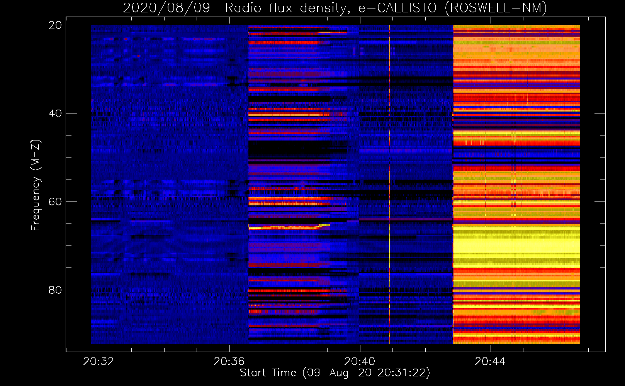Image resolution: width=625 pixels, height=386 pixels.
Task: Click the plot title 'Radio flux density, e-CALLISTO (ROSWELL-NM)'
Action: click(386, 8)
